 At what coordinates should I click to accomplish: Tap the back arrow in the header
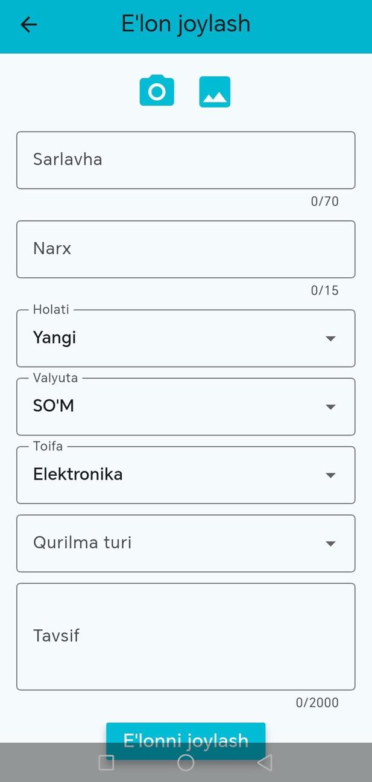(28, 24)
